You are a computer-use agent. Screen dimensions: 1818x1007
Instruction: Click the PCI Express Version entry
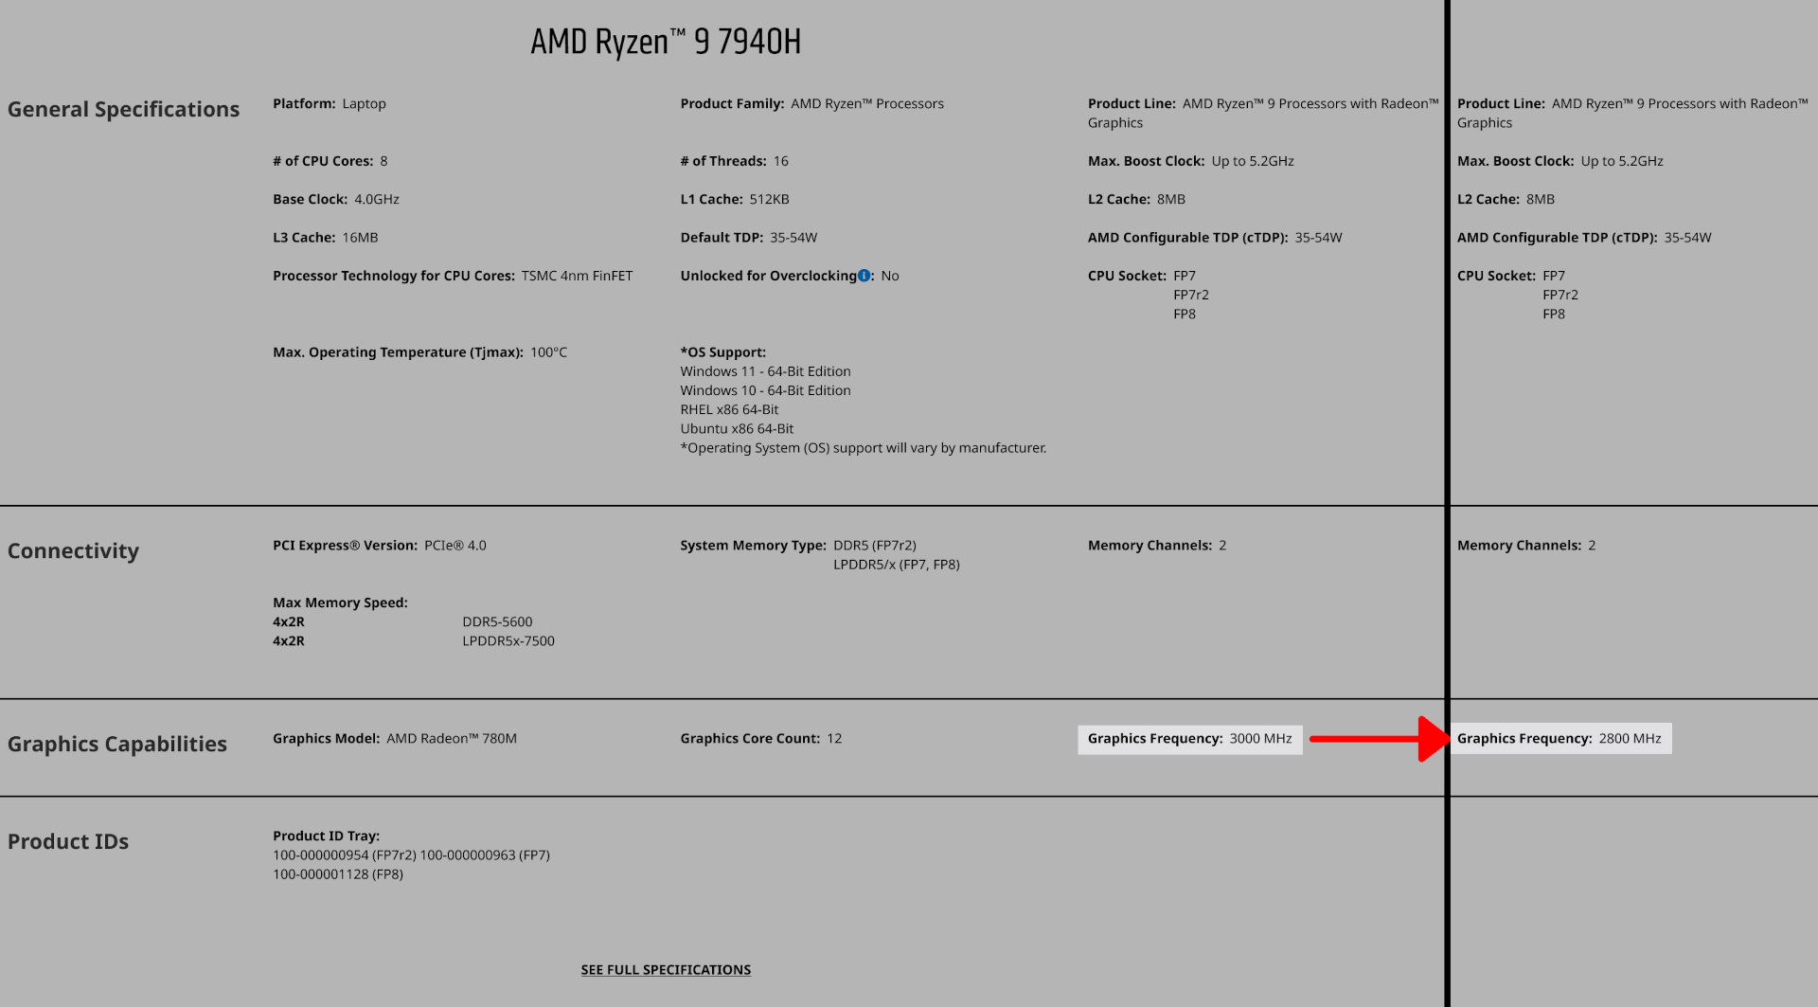click(x=379, y=546)
